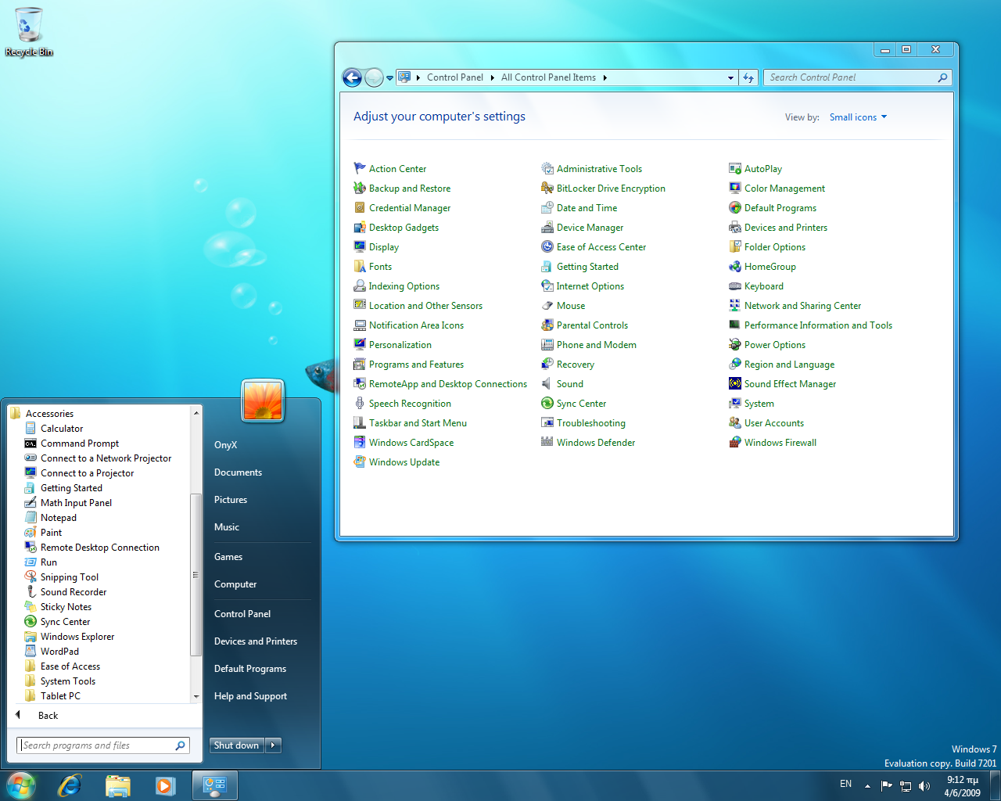Open the HomeGroup icon
The width and height of the screenshot is (1001, 801).
coord(735,266)
